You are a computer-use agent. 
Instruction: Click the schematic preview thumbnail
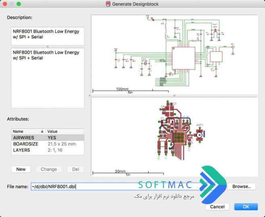tap(174, 55)
